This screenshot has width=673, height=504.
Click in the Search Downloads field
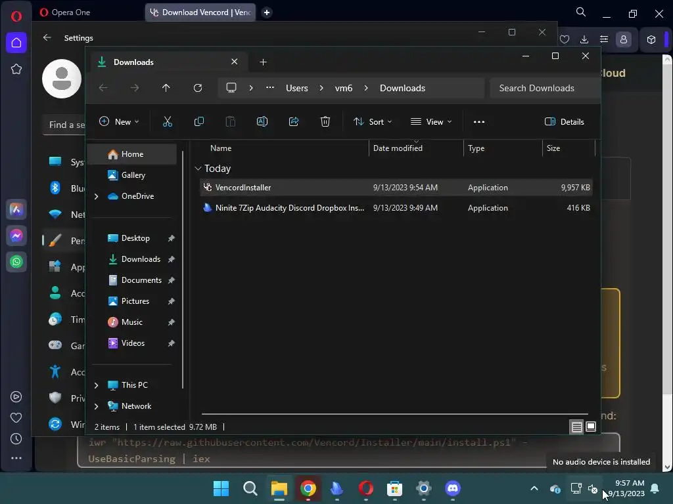pyautogui.click(x=544, y=89)
